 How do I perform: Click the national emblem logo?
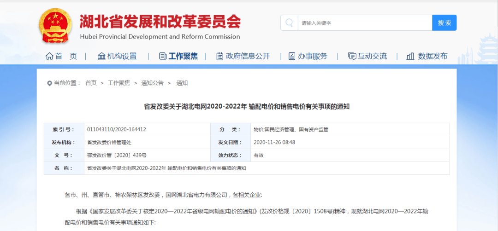coord(55,26)
